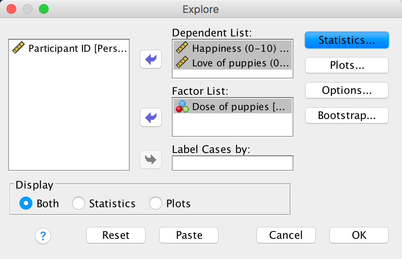Cancel the Explore dialog
The height and width of the screenshot is (259, 402).
point(286,235)
